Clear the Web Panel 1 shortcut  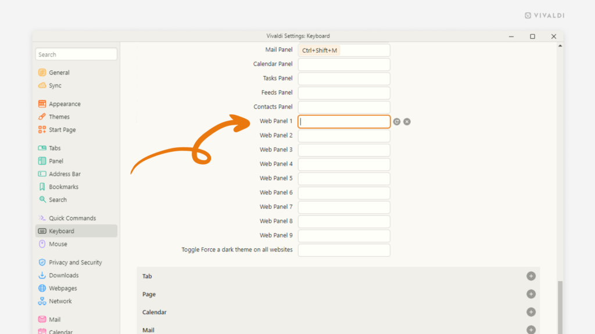(x=407, y=122)
